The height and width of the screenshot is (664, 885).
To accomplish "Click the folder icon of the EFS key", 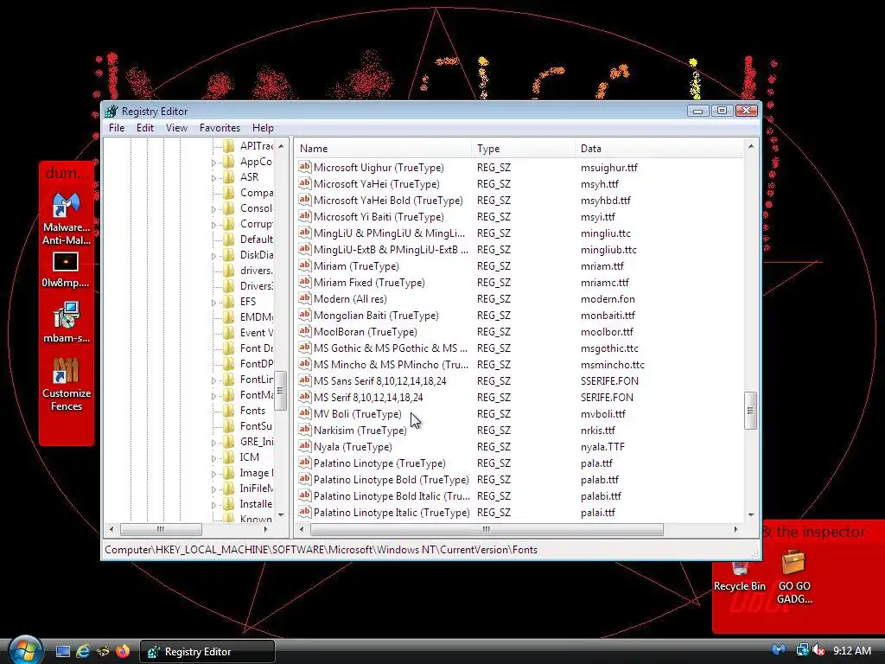I will coord(228,302).
